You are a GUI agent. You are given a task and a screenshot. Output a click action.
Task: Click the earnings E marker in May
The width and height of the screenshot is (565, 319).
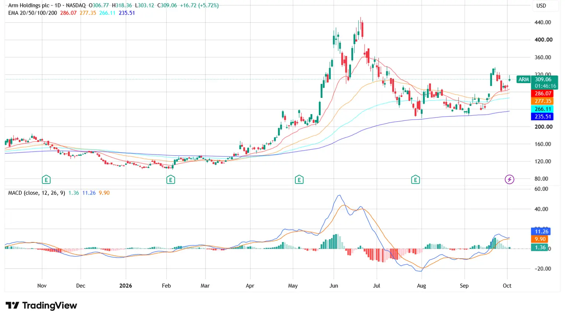coord(299,180)
